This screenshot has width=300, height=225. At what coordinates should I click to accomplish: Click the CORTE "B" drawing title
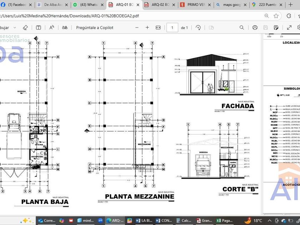pyautogui.click(x=240, y=189)
